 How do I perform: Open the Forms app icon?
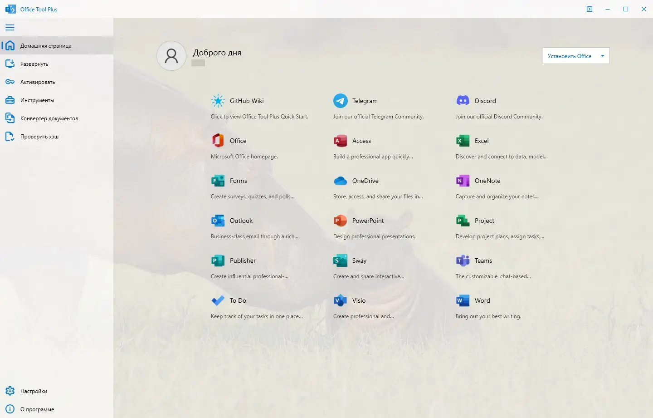pos(218,181)
